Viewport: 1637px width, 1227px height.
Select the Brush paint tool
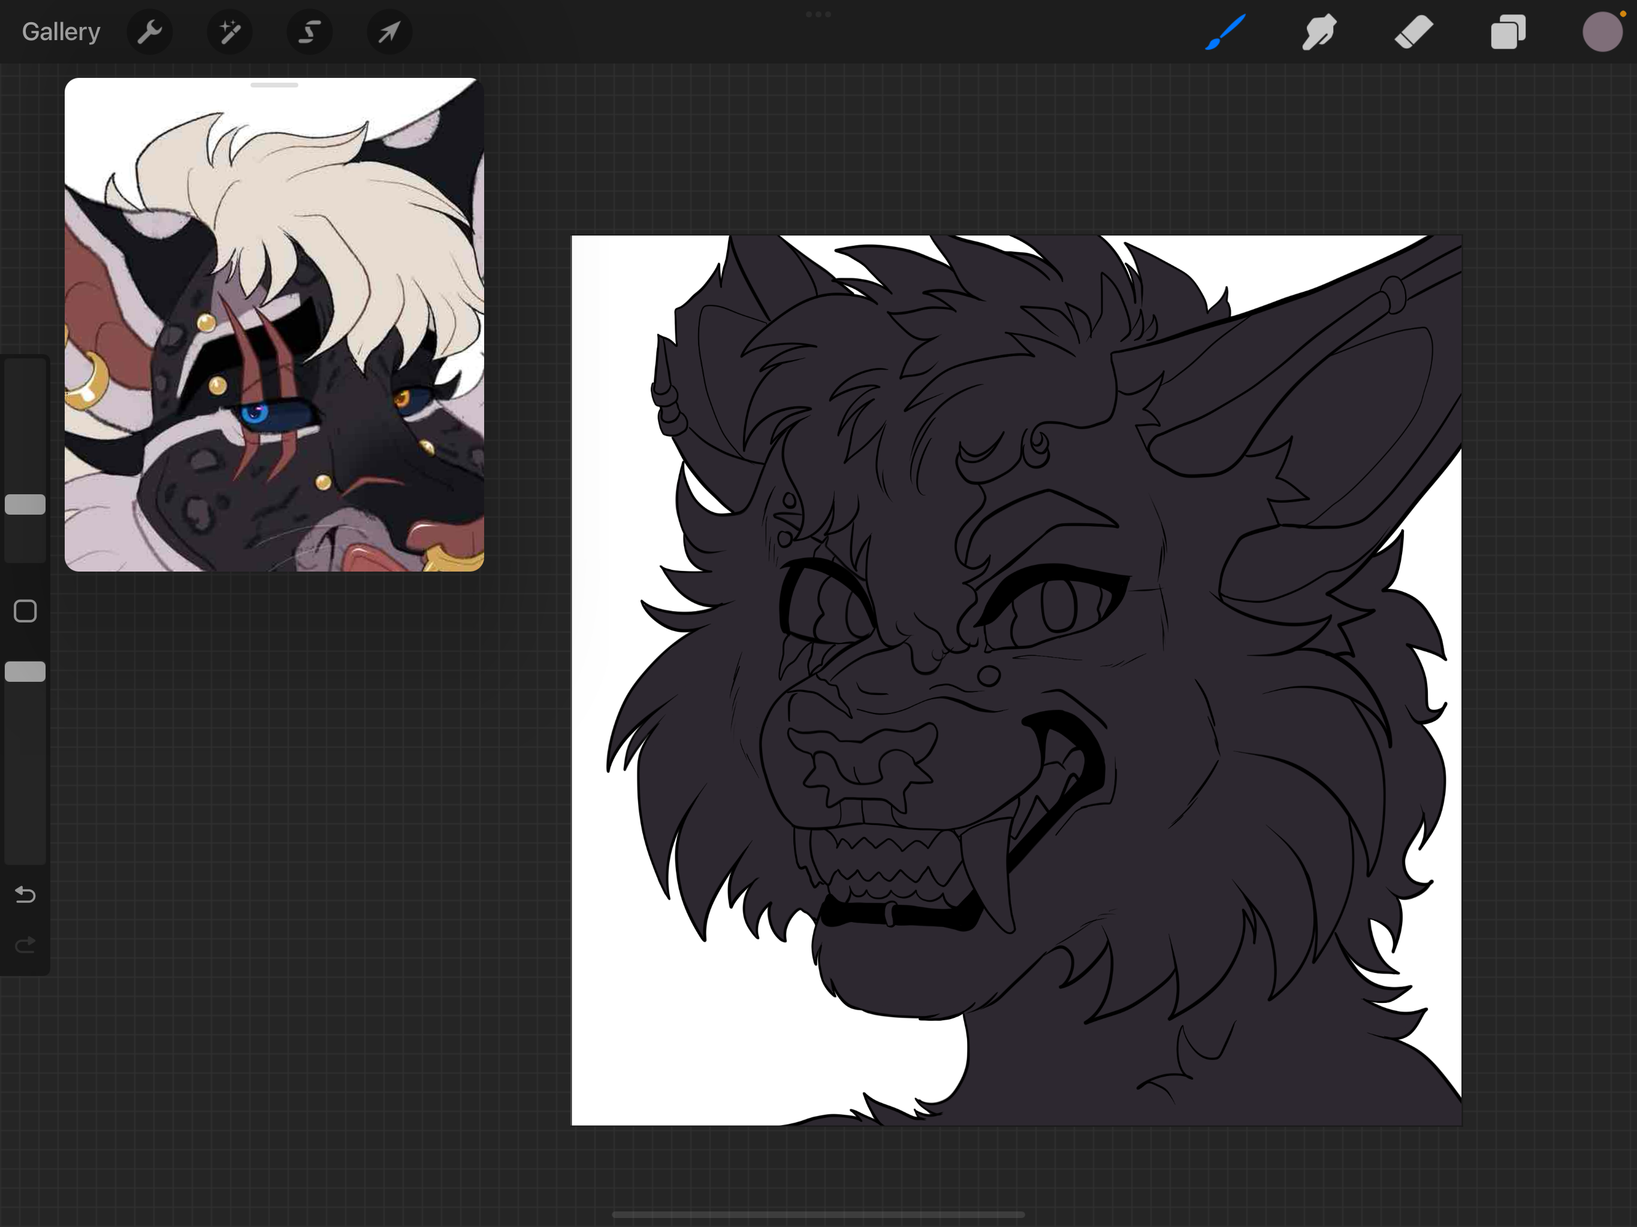point(1225,32)
